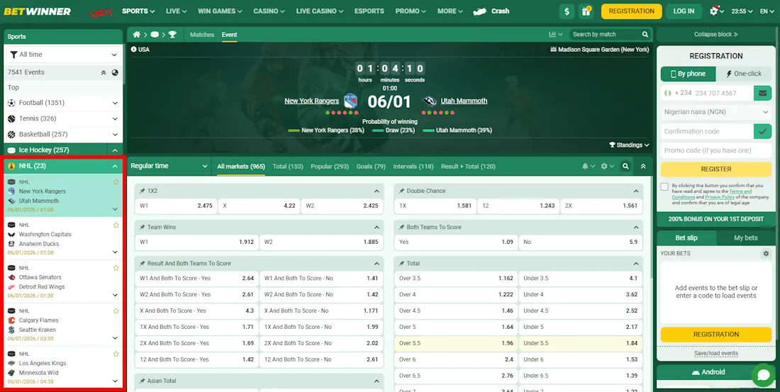Open the My bets tab
The height and width of the screenshot is (392, 780).
tap(746, 237)
